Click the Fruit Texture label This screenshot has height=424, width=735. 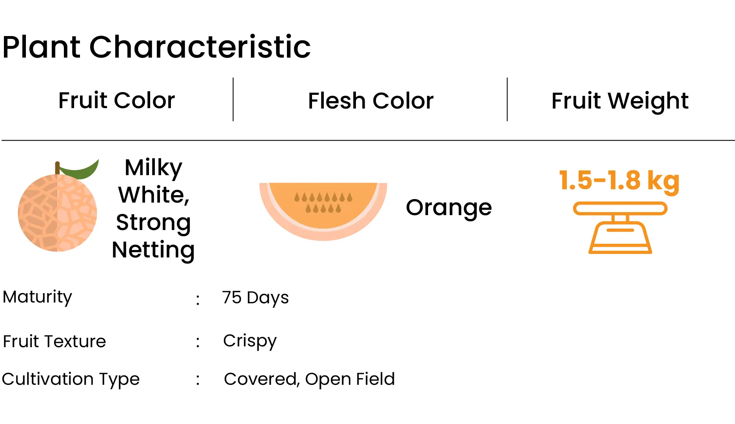(x=54, y=341)
